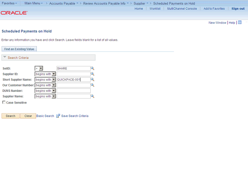Open Accounts Payable breadcrumb menu

[64, 3]
